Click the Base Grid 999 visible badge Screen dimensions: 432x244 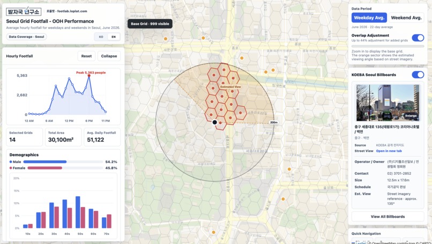tap(150, 24)
